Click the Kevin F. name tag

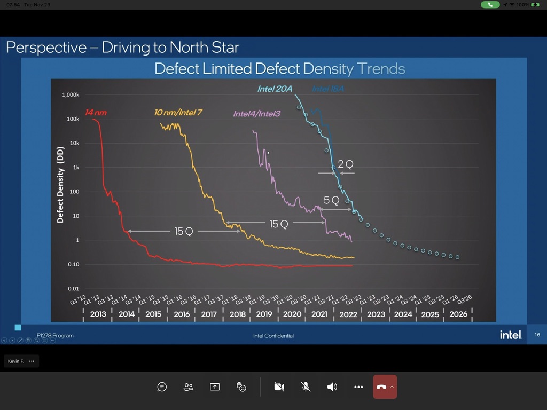coord(16,361)
